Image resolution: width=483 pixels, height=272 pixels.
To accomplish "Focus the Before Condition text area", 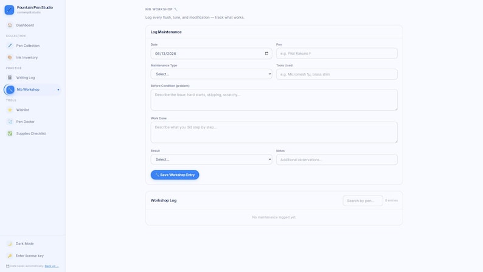I will [x=274, y=100].
